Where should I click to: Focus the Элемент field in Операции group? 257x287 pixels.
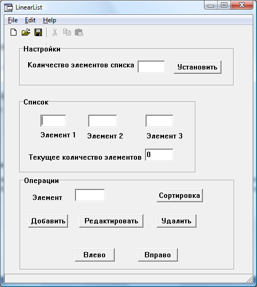click(90, 195)
